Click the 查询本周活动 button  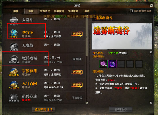coord(44,109)
